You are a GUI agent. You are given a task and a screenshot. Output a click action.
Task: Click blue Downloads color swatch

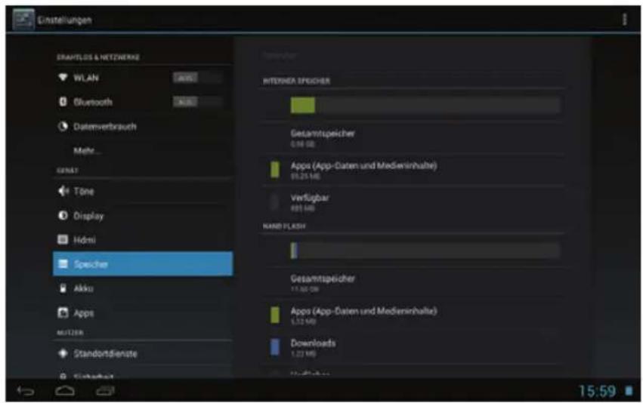pyautogui.click(x=275, y=347)
